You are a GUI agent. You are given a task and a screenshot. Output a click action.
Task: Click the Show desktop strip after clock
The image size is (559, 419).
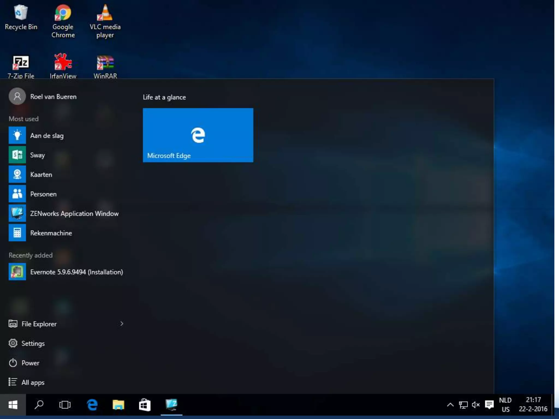pos(553,405)
